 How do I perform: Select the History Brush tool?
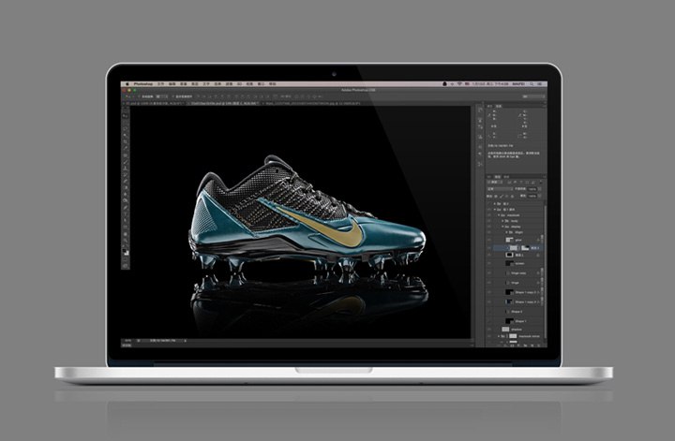127,174
